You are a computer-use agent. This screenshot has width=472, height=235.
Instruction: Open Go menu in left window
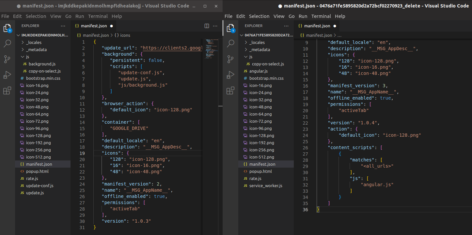click(68, 16)
